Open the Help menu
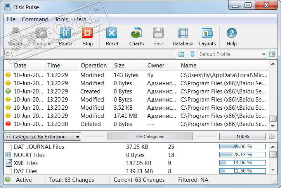 tap(80, 19)
